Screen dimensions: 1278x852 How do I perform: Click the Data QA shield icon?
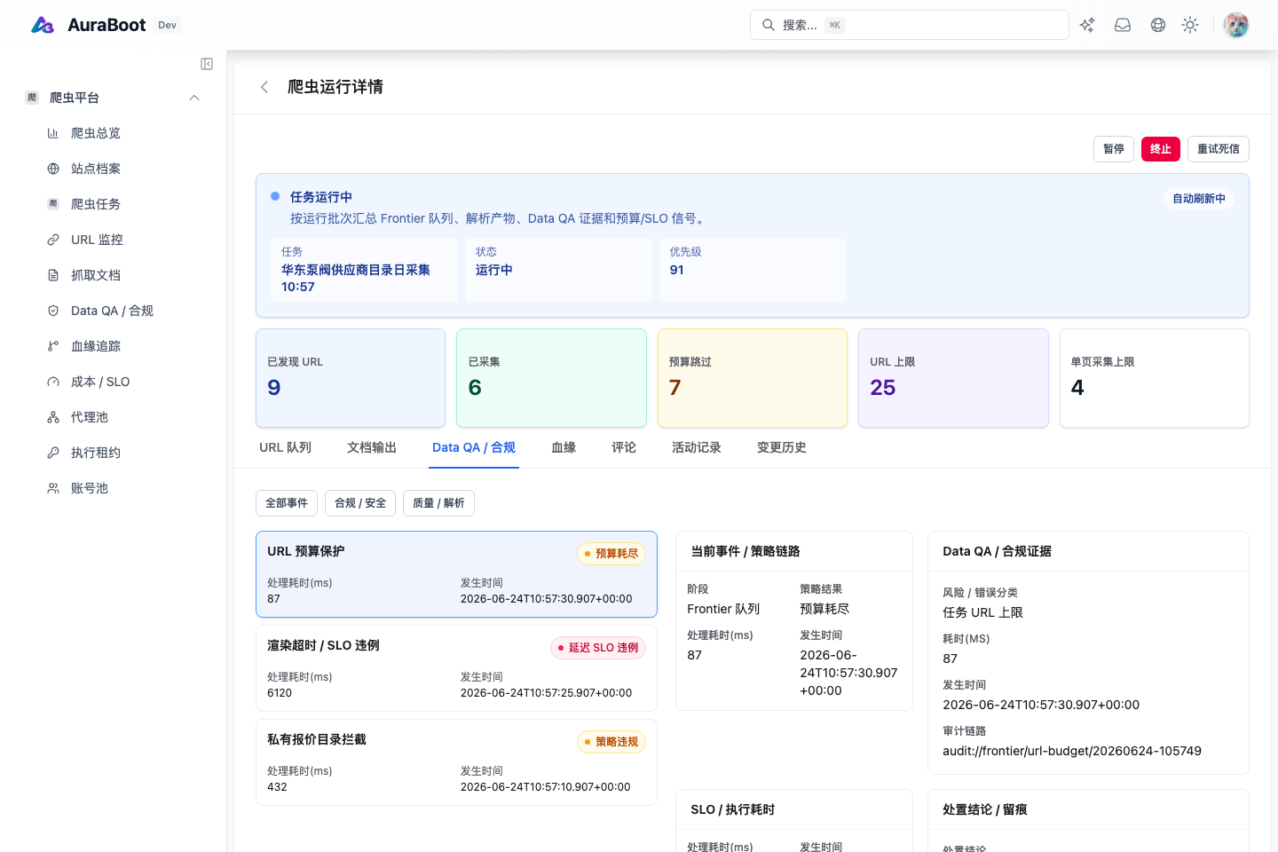53,311
